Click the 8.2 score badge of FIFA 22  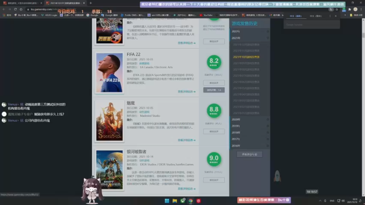coord(214,62)
